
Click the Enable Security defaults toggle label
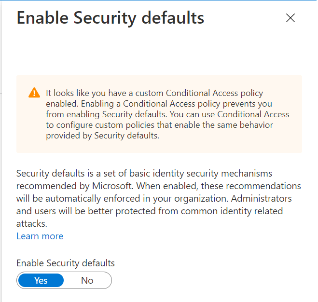click(x=66, y=263)
